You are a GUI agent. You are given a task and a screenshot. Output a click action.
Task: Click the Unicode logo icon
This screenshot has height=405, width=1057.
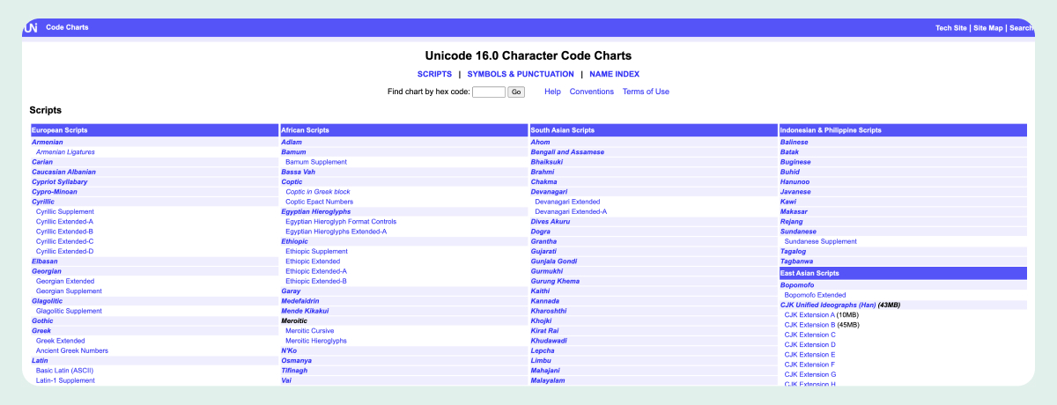tap(31, 28)
